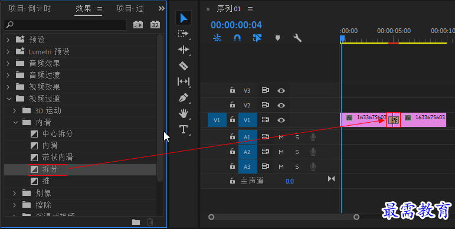This screenshot has height=229, width=455.
Task: Switch to the 项目: 倒计时 tab
Action: 30,9
